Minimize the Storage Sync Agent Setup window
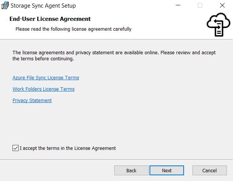 click(178, 5)
